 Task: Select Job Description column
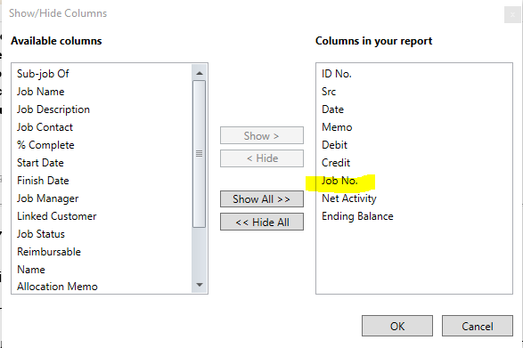[x=53, y=109]
